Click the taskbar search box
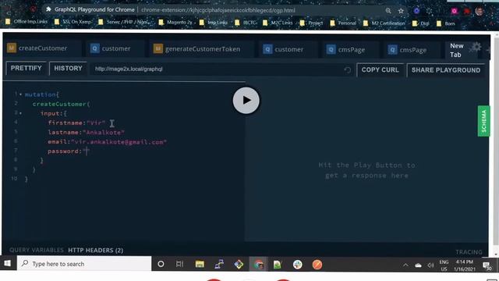The image size is (499, 281). [84, 264]
